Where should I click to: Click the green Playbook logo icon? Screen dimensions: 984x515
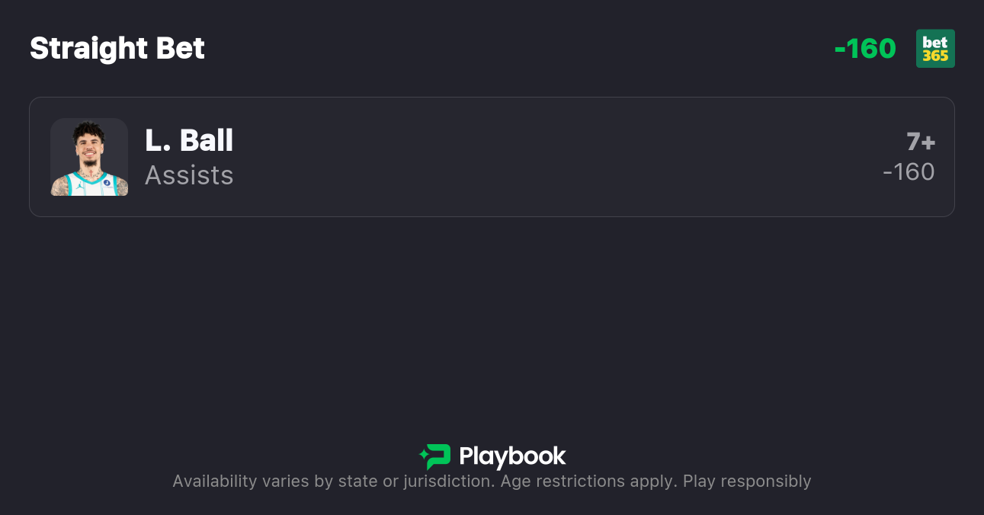[438, 456]
